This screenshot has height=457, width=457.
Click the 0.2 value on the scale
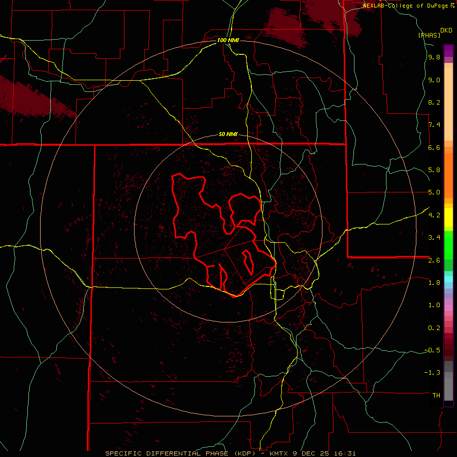pyautogui.click(x=434, y=328)
